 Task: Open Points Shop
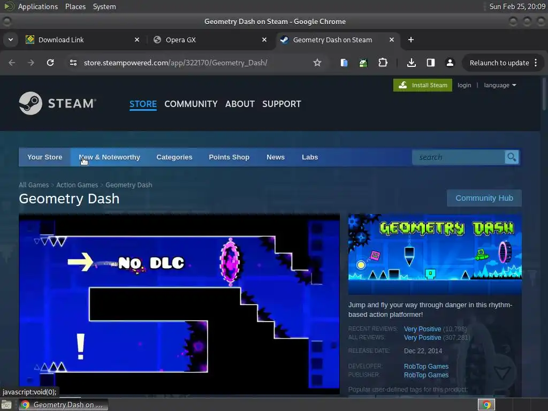(229, 157)
